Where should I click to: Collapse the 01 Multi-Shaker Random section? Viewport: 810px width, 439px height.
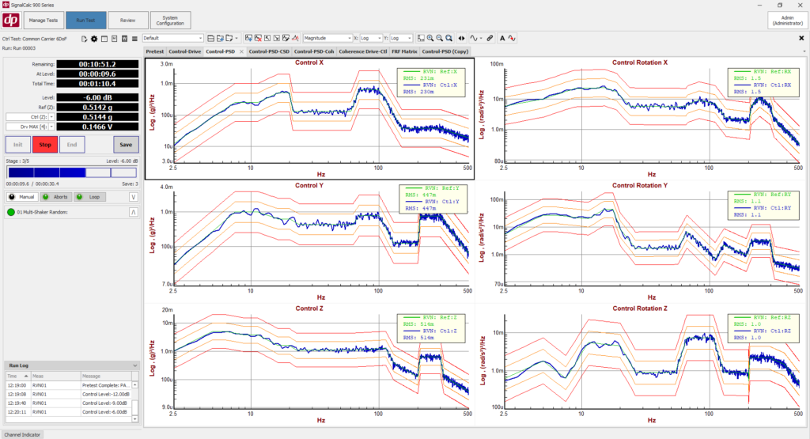pos(133,213)
